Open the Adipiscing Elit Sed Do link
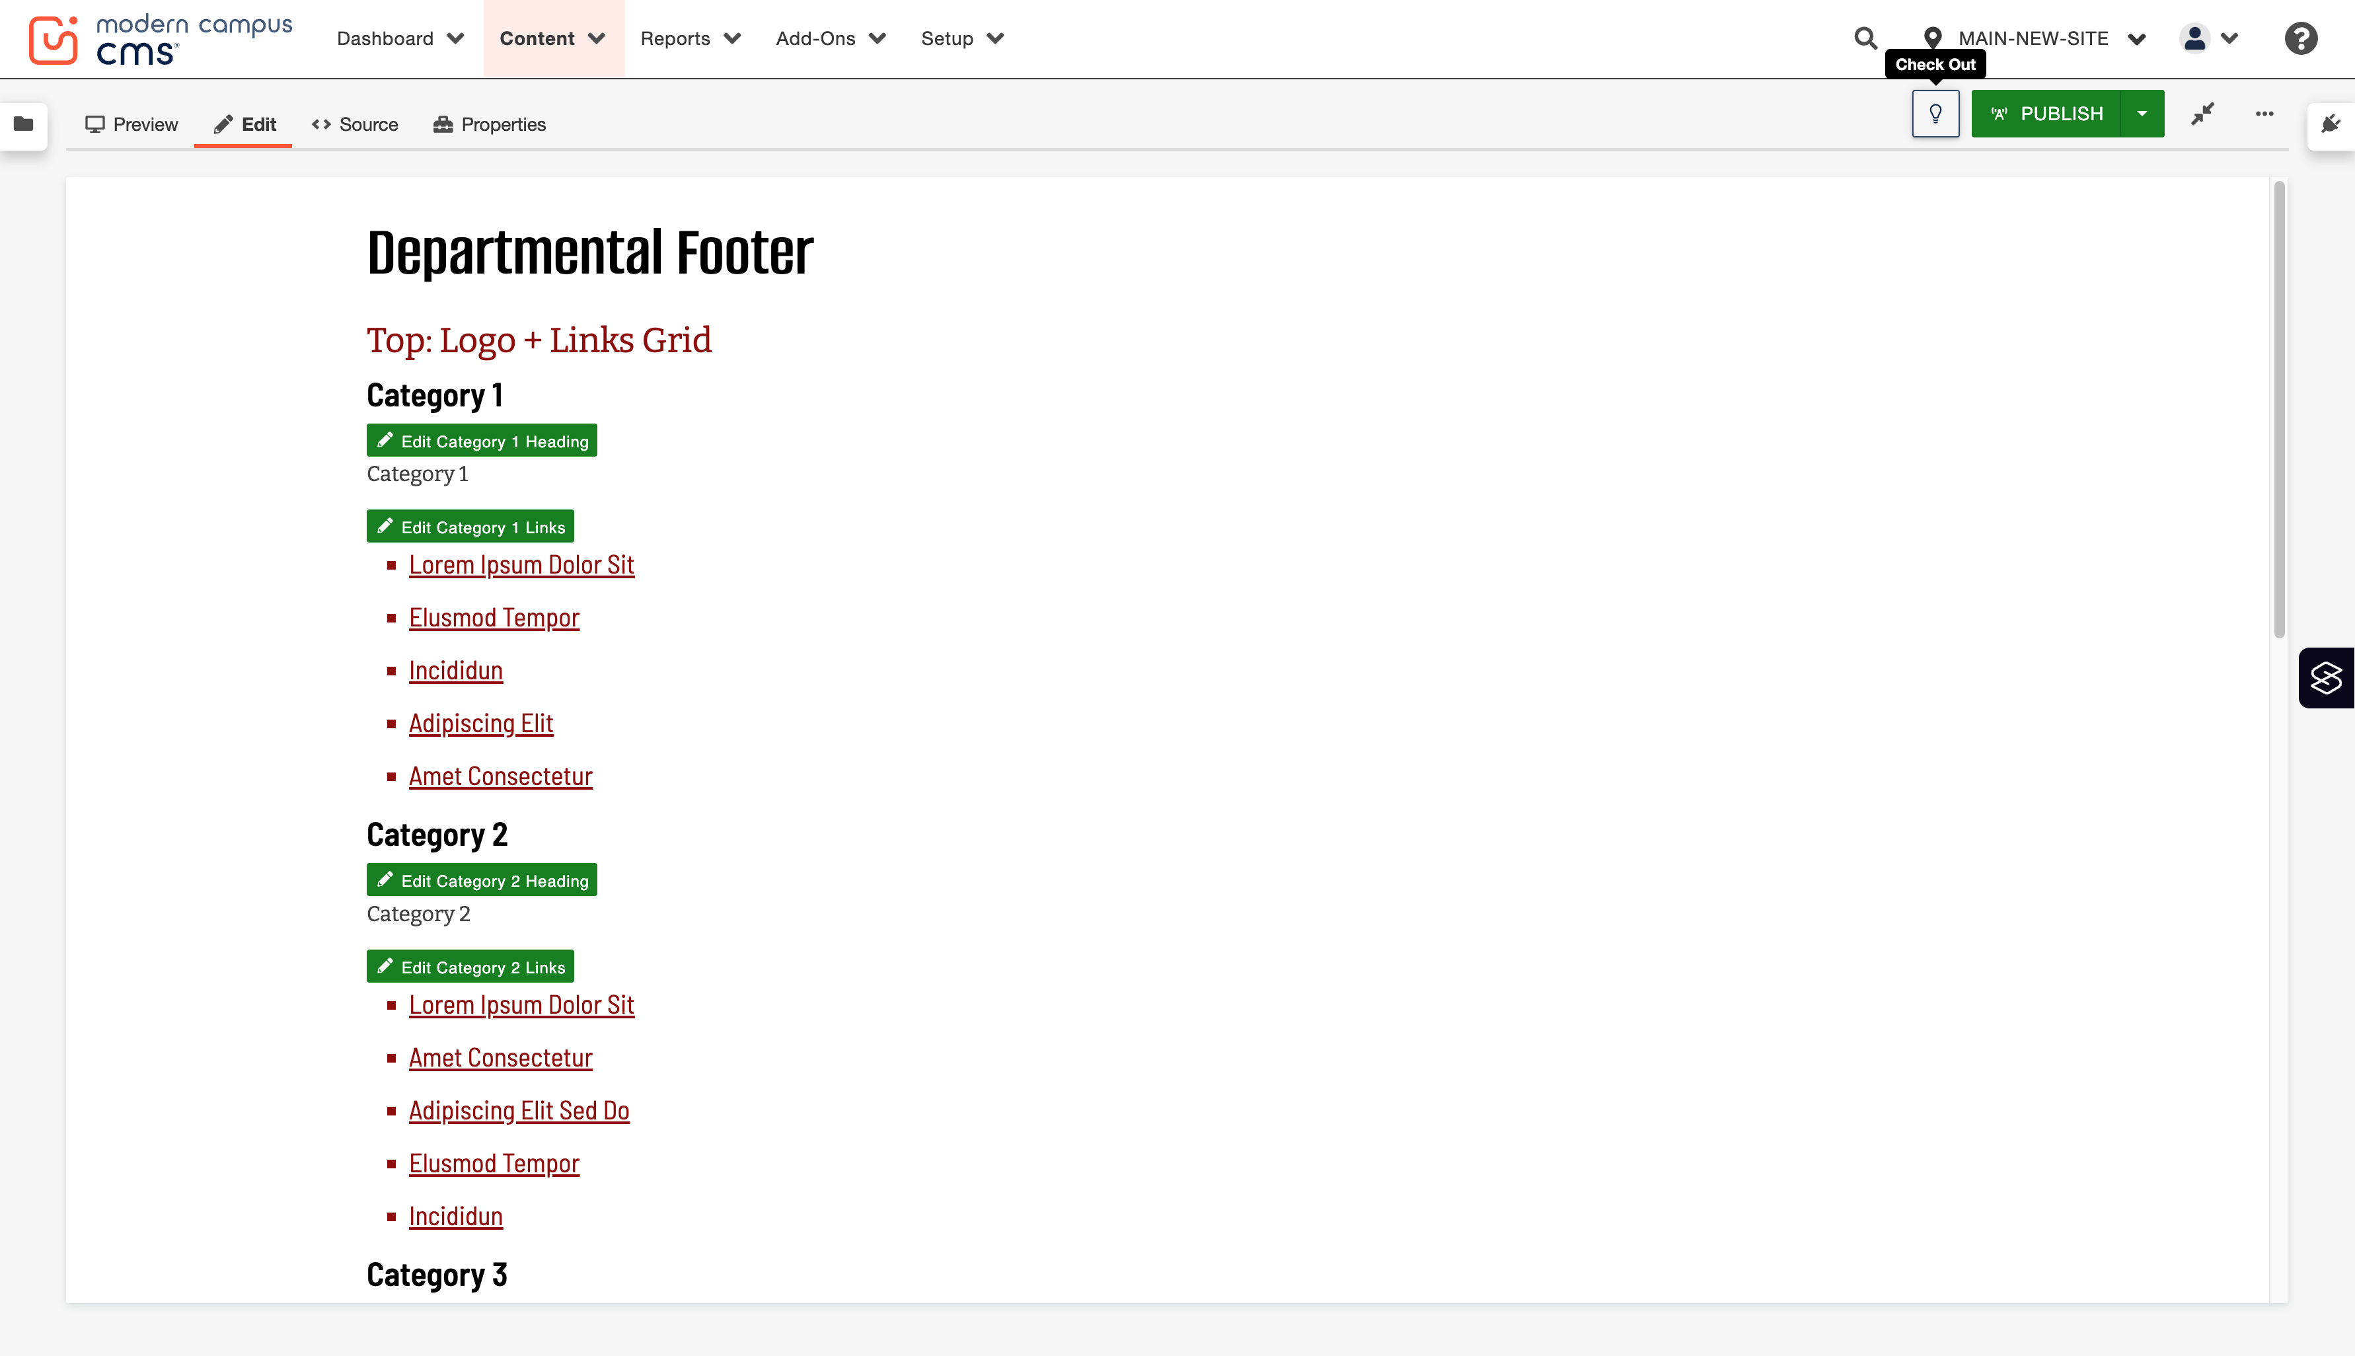This screenshot has height=1356, width=2355. coord(519,1110)
